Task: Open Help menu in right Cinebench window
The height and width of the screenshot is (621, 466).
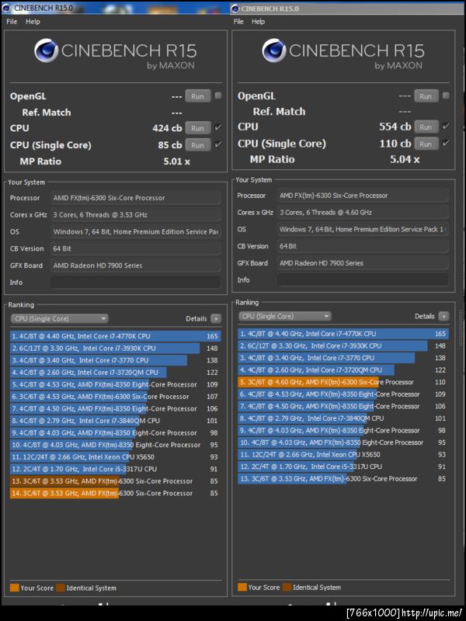Action: point(258,22)
